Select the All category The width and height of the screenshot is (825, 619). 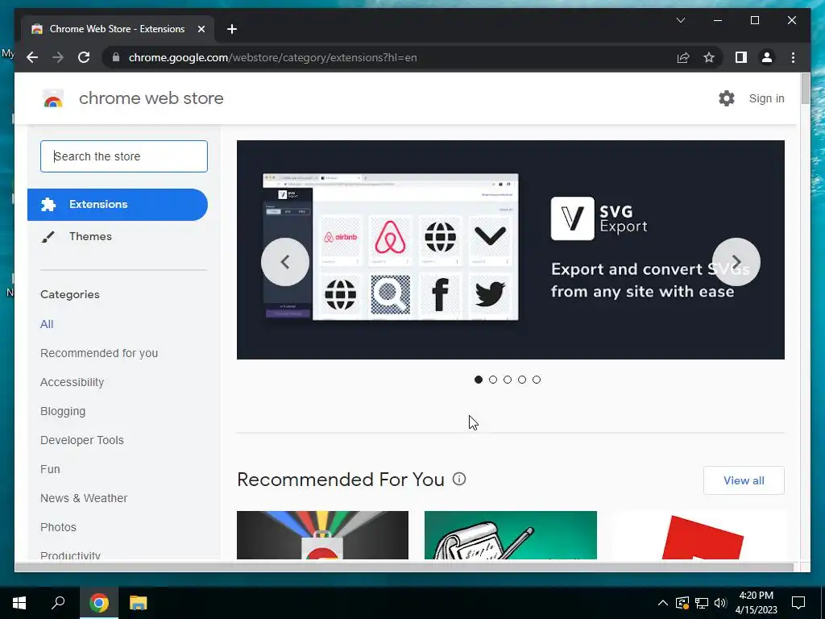point(47,324)
